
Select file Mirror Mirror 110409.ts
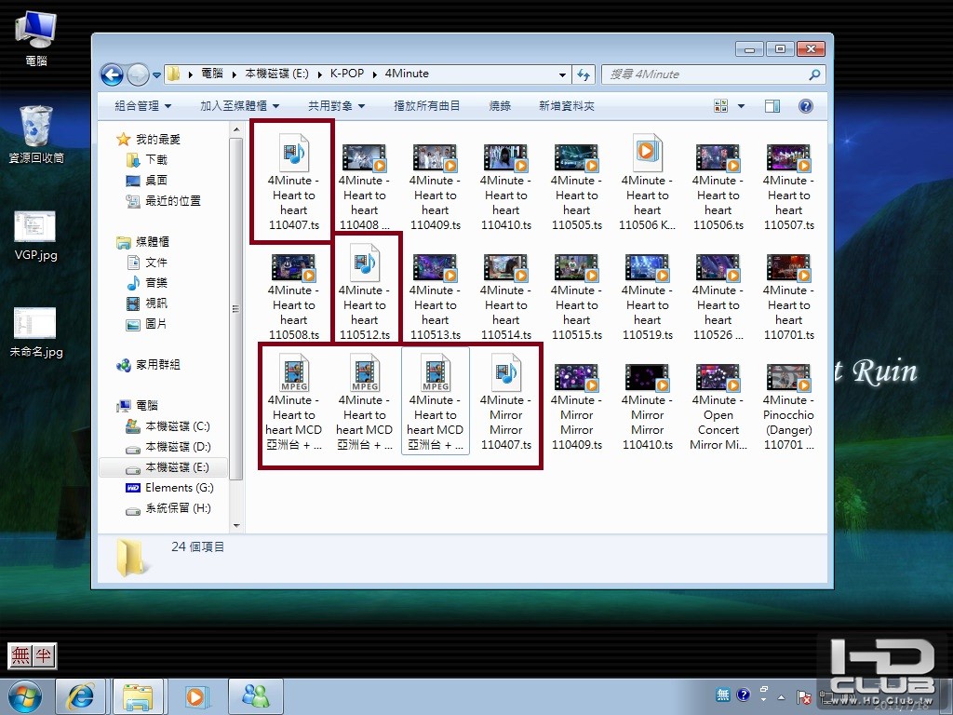[576, 407]
